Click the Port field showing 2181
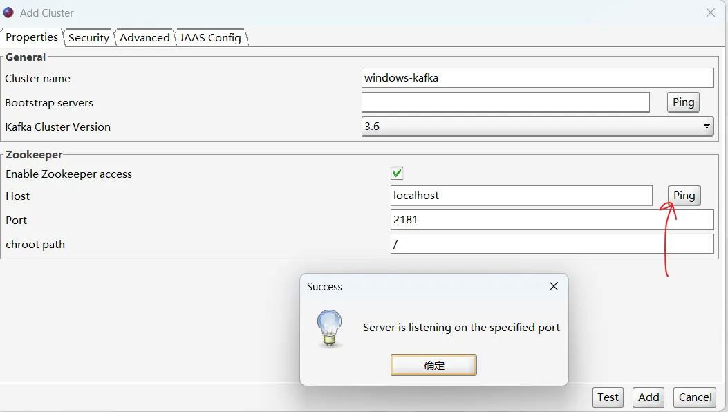This screenshot has height=412, width=728. click(552, 220)
